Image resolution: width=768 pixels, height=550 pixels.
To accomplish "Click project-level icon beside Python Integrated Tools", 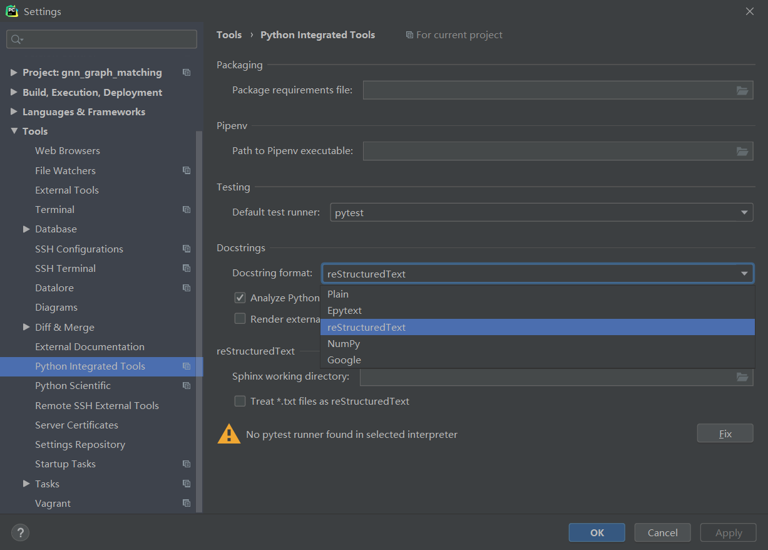I will [187, 366].
